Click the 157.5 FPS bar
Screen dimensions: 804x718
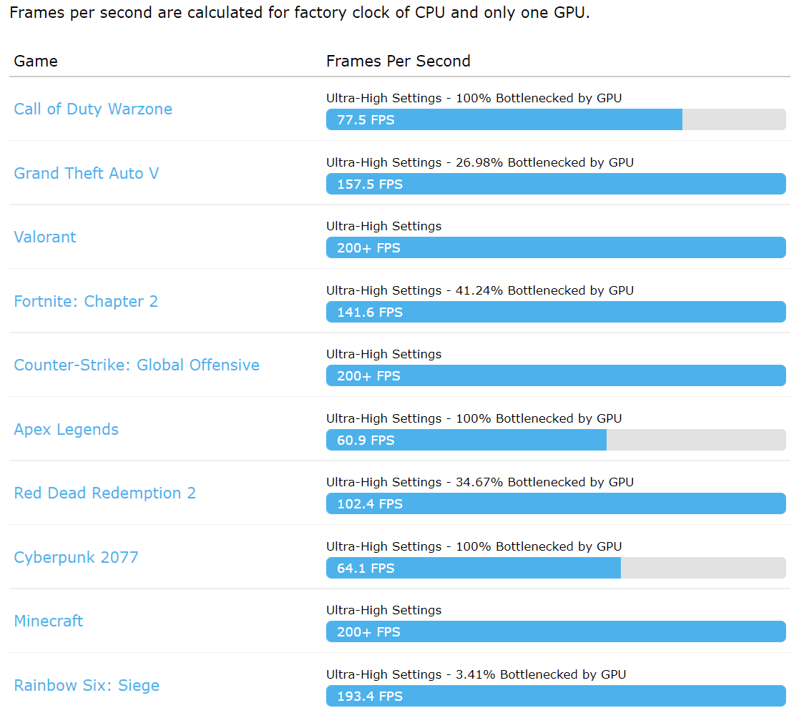556,185
